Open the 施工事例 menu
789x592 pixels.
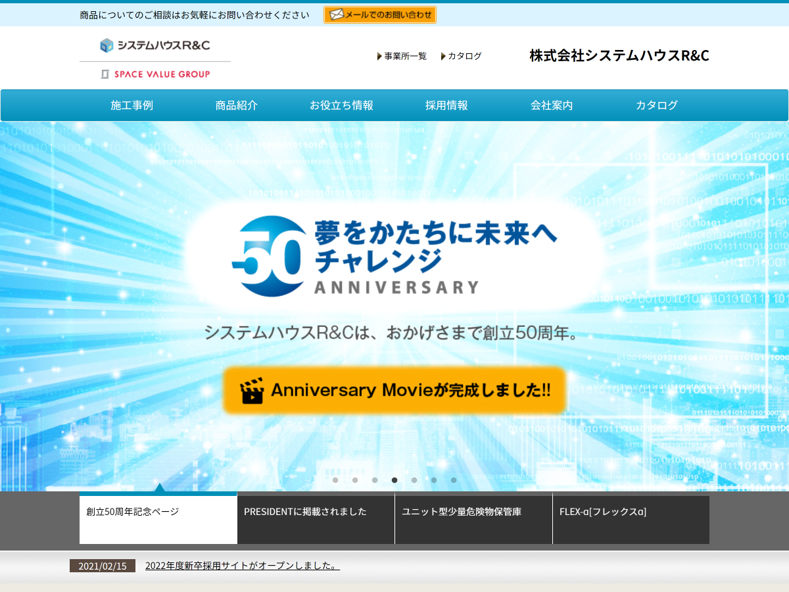(x=131, y=105)
